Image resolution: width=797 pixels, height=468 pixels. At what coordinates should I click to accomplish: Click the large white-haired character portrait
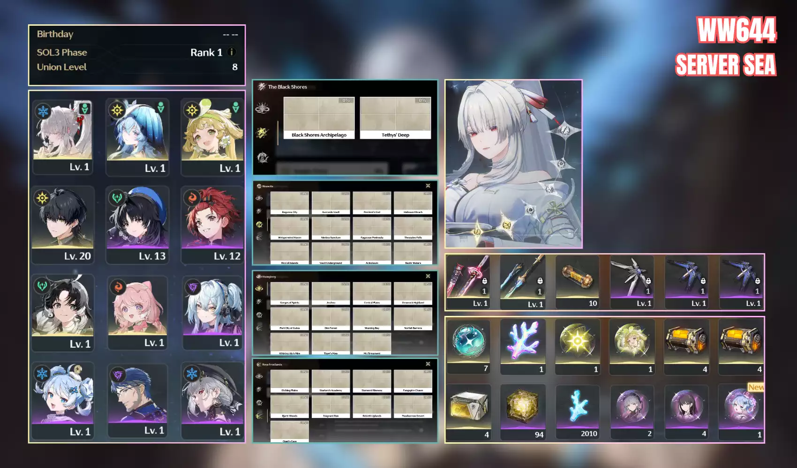pyautogui.click(x=513, y=164)
